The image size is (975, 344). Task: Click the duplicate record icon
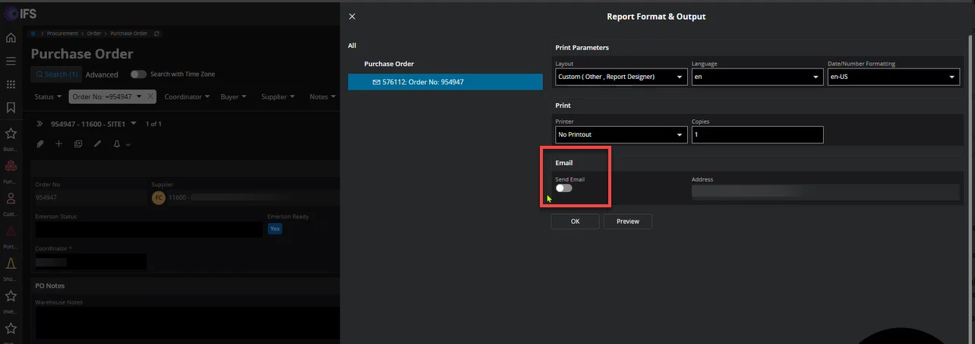[x=78, y=144]
